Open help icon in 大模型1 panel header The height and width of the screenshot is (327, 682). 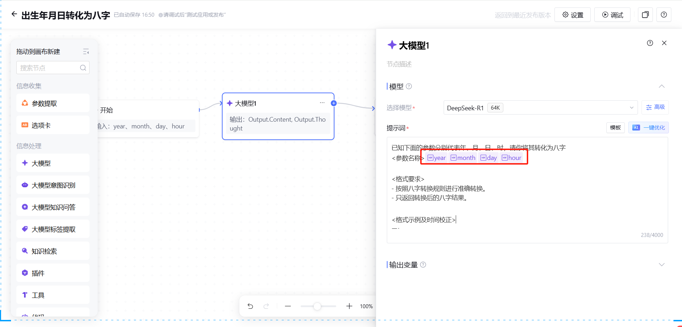pos(650,43)
